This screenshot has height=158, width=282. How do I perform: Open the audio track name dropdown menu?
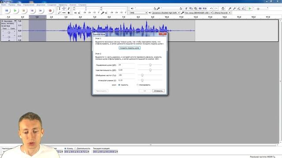10,21
